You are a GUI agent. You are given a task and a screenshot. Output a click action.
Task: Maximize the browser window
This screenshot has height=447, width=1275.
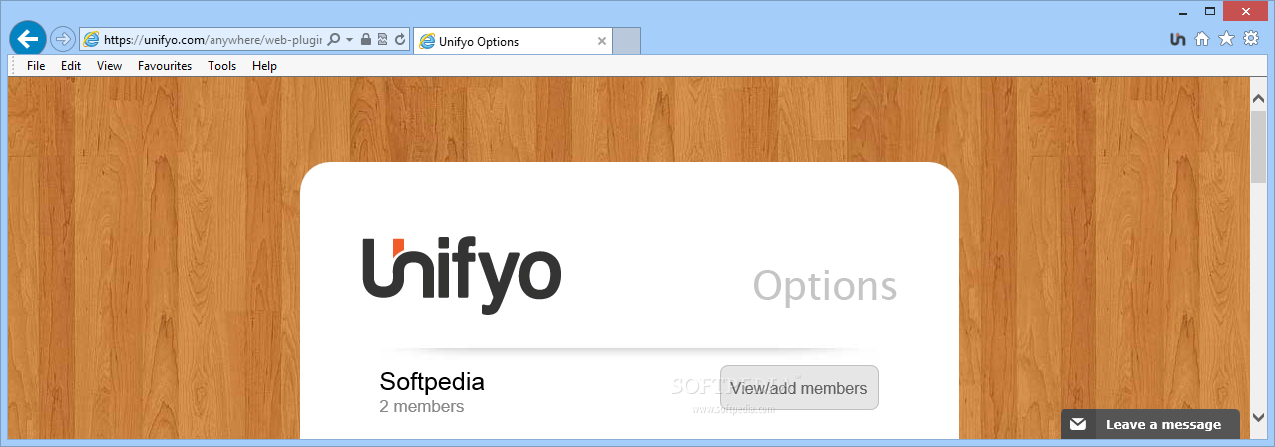click(1210, 11)
